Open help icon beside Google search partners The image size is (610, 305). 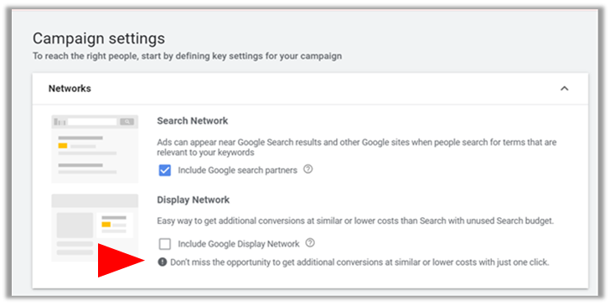308,169
